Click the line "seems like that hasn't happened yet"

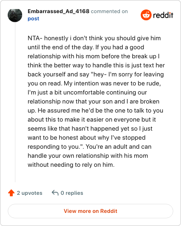point(90,129)
